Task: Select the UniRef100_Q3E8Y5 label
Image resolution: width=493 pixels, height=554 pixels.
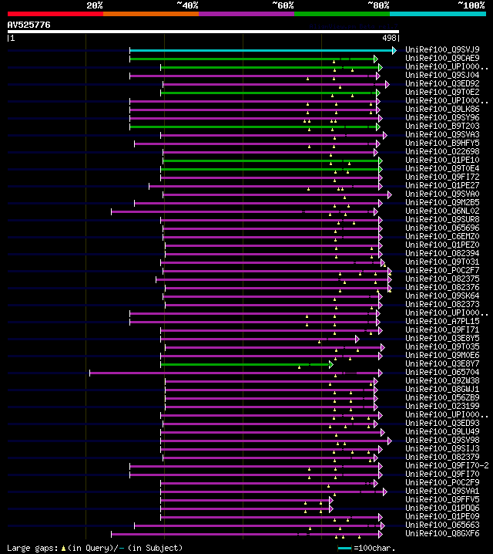Action: pos(442,338)
